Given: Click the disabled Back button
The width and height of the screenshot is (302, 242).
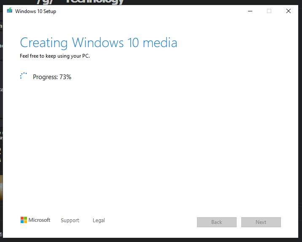Looking at the screenshot, I should (217, 222).
